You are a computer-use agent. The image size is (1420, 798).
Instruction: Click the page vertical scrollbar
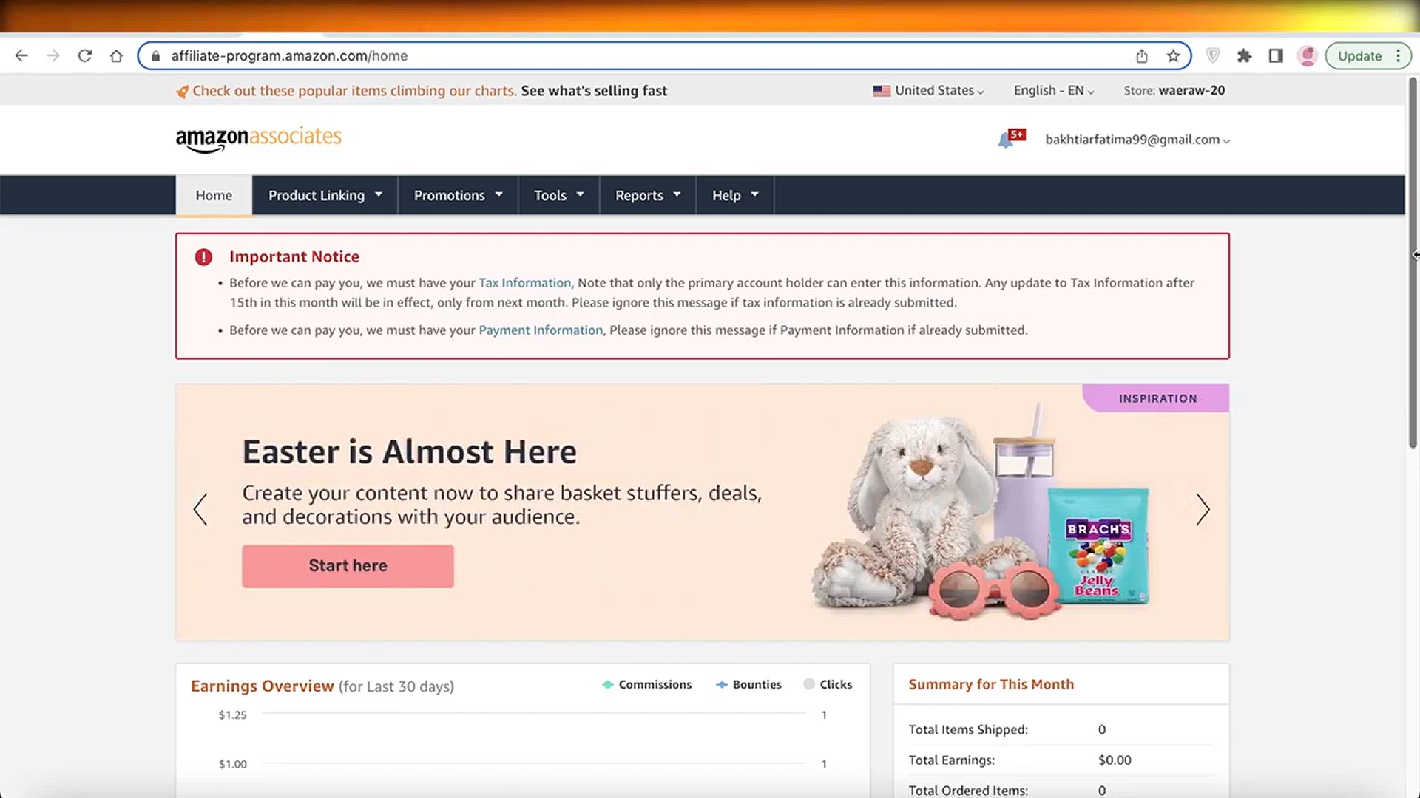click(x=1413, y=263)
